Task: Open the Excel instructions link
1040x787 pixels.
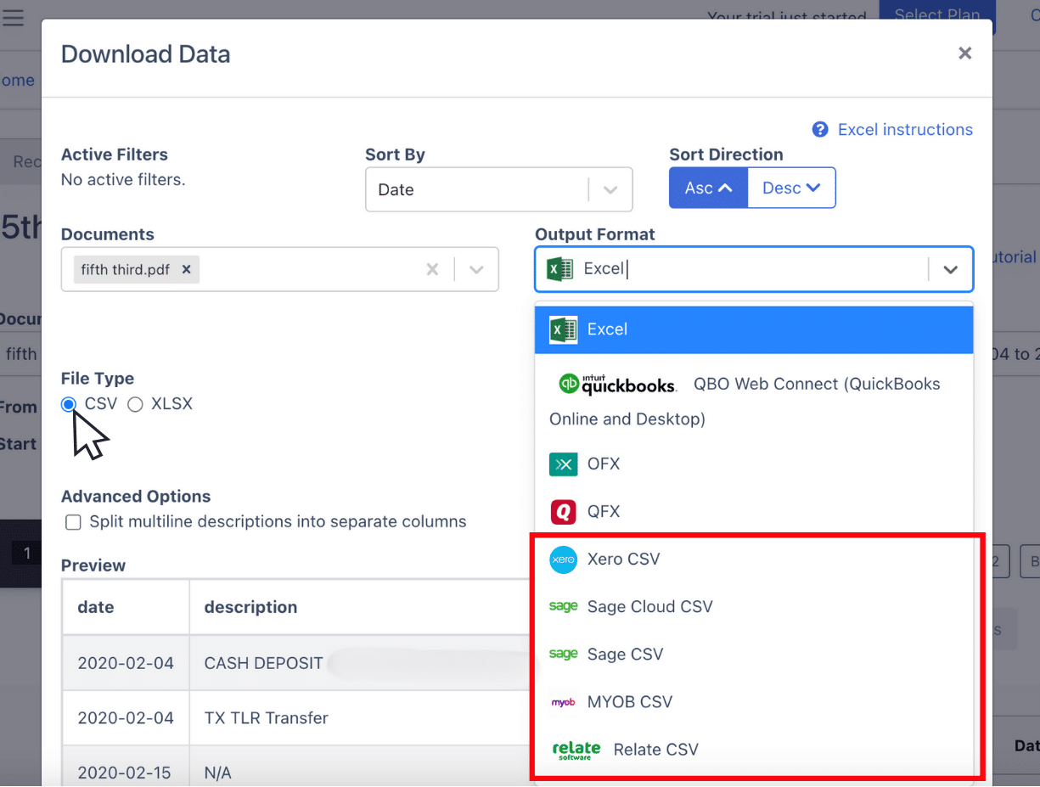Action: [905, 130]
